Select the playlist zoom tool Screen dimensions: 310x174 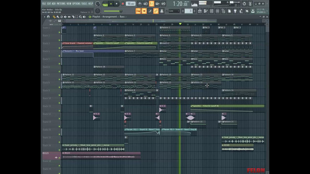80,17
